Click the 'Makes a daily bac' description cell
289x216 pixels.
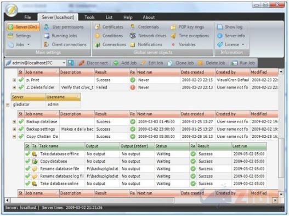(x=77, y=129)
